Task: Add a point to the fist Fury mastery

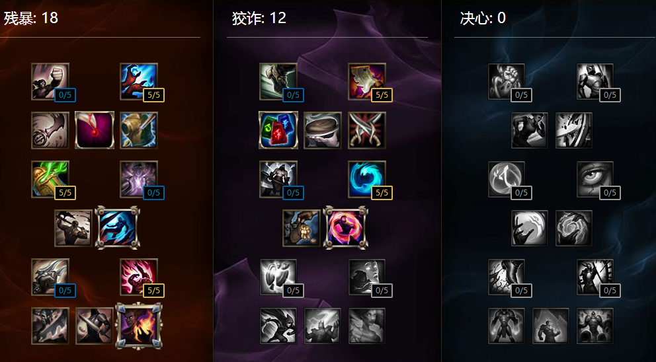Action: pos(50,81)
